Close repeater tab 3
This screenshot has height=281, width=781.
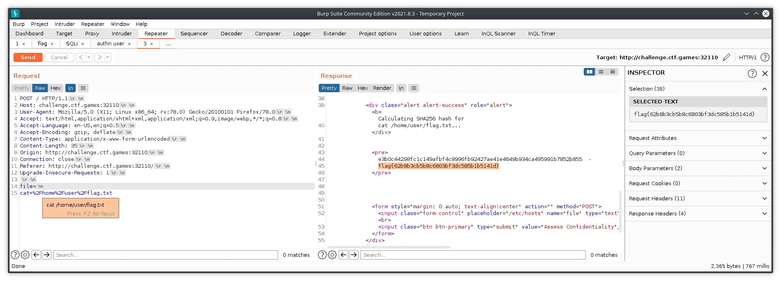[x=151, y=44]
